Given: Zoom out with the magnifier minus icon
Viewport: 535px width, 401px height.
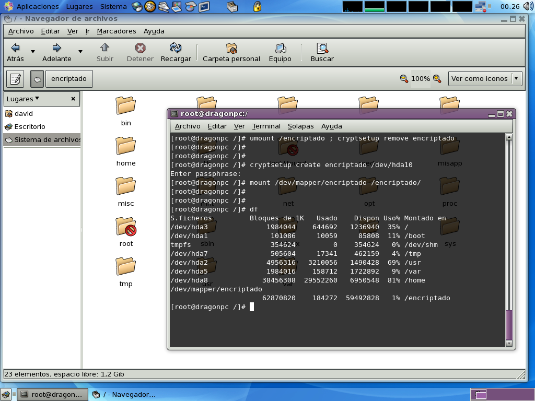Looking at the screenshot, I should coord(404,79).
